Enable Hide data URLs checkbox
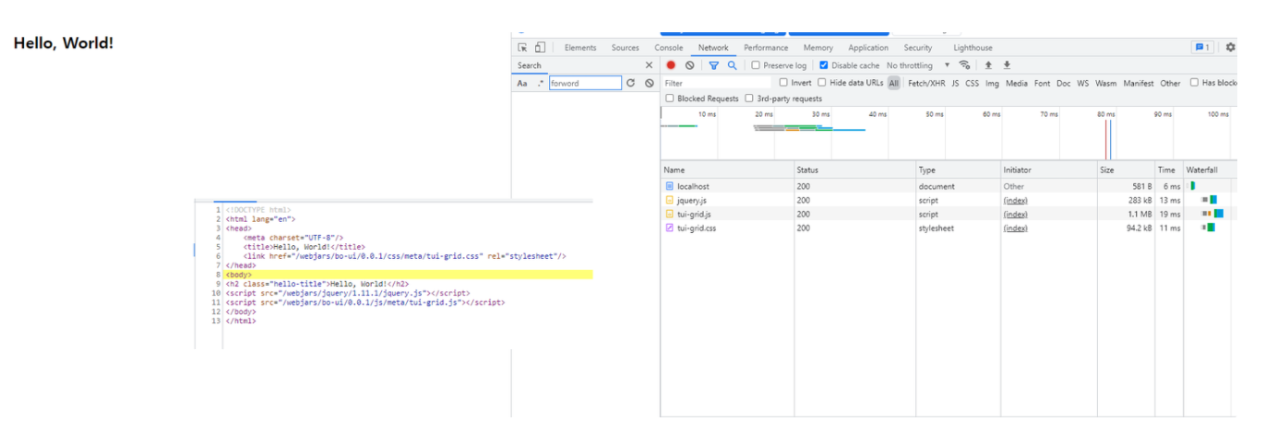This screenshot has height=433, width=1265. click(x=822, y=83)
